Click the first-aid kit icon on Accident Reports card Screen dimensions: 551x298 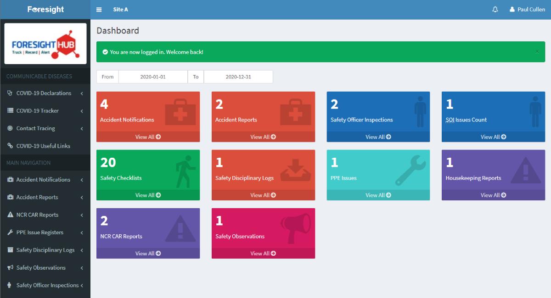click(x=295, y=112)
